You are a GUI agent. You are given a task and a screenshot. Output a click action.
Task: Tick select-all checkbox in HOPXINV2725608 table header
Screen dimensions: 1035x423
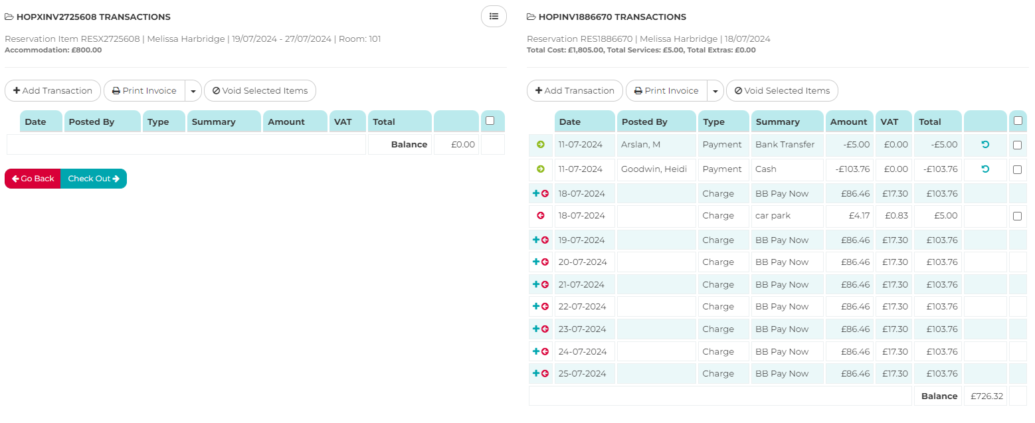tap(490, 121)
